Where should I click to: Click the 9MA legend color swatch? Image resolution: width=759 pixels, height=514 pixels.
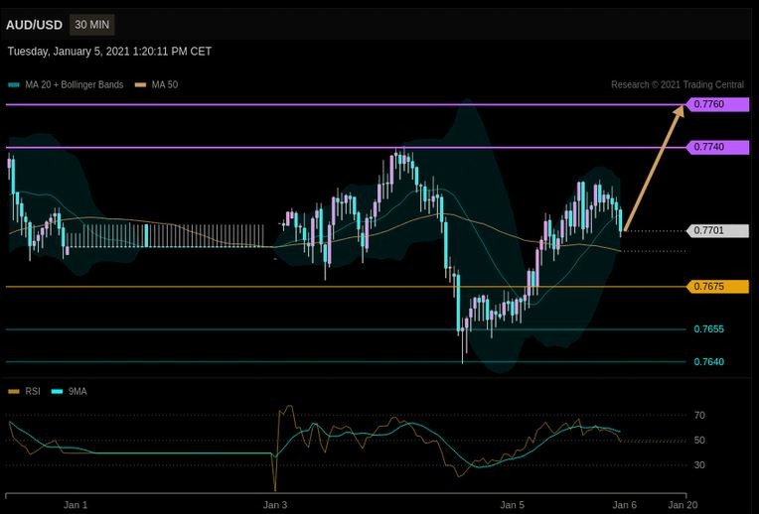click(57, 392)
